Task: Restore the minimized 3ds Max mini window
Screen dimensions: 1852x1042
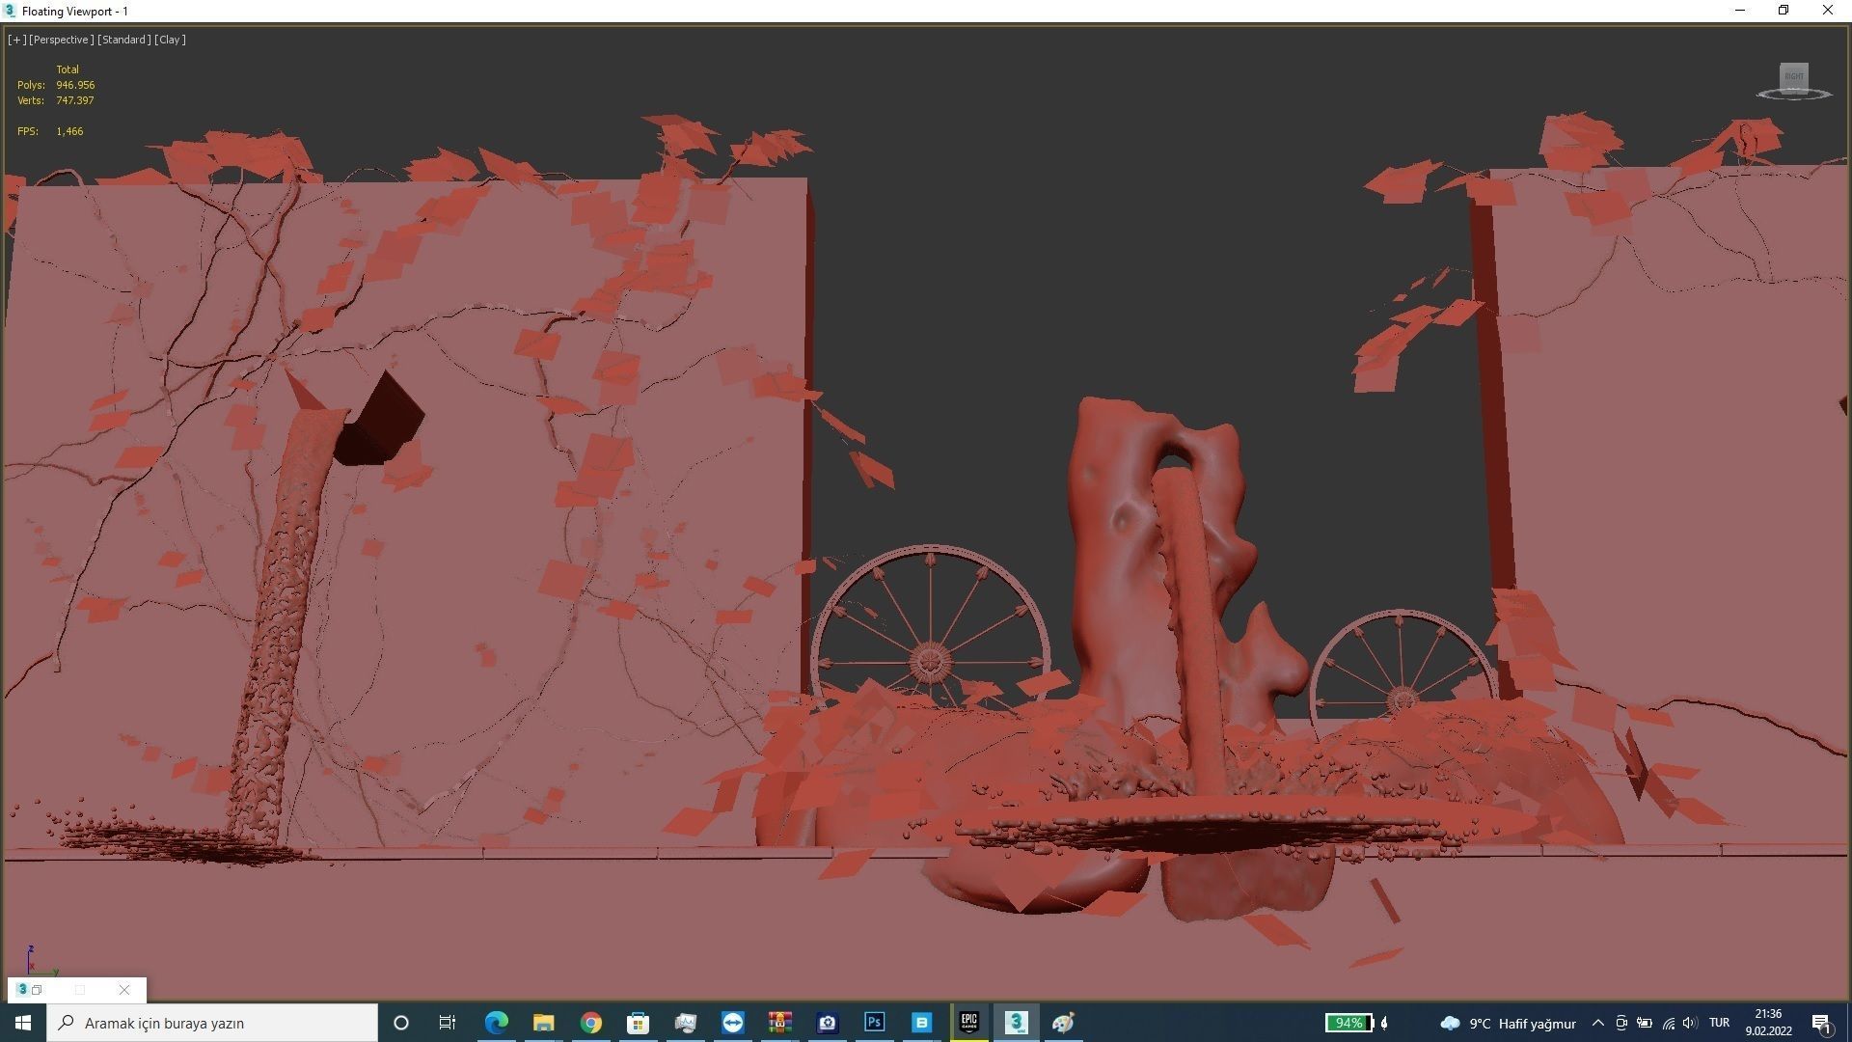Action: point(37,990)
